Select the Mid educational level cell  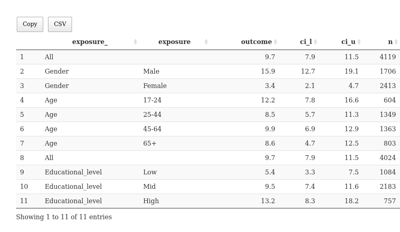point(150,186)
